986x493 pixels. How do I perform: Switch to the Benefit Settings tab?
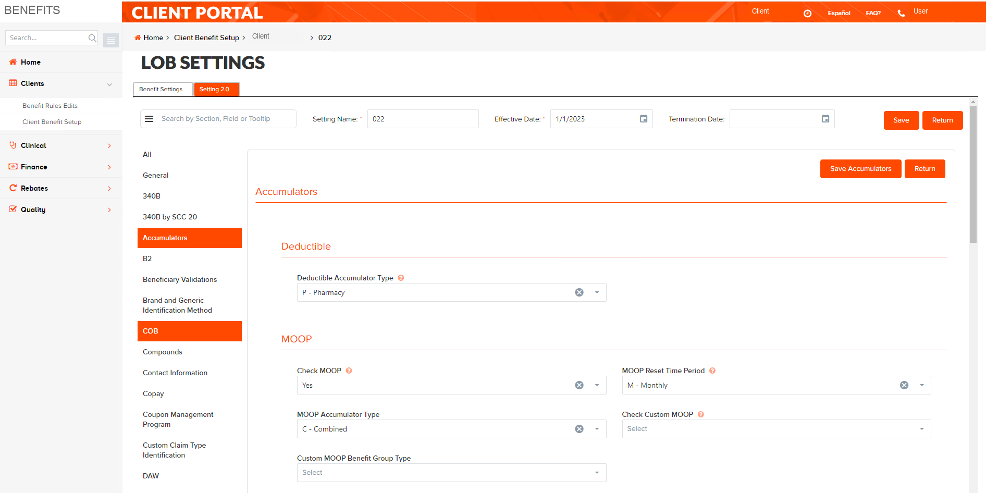(x=163, y=89)
